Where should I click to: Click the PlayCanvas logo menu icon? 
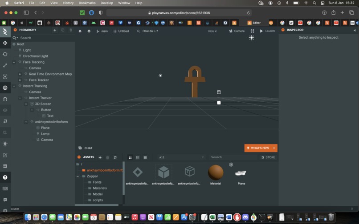[5, 32]
